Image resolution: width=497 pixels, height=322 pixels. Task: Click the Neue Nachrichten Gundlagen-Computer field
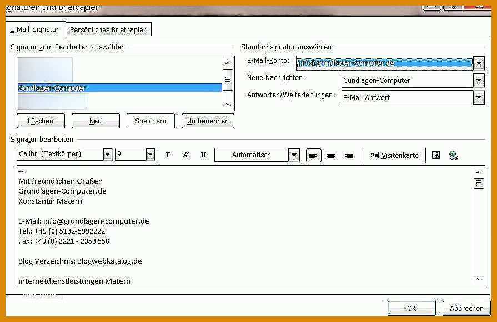[408, 80]
